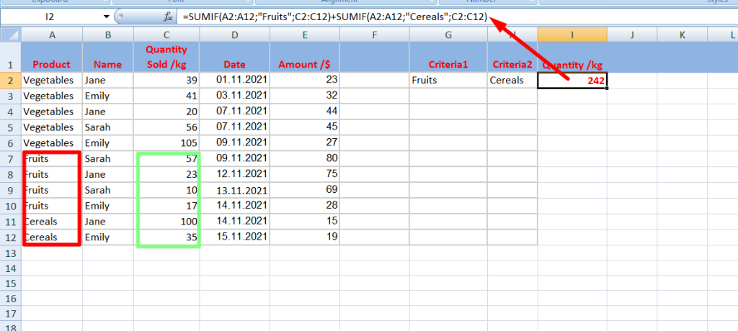Viewport: 738px width, 331px height.
Task: Select the quantity cell showing 10
Action: (166, 190)
